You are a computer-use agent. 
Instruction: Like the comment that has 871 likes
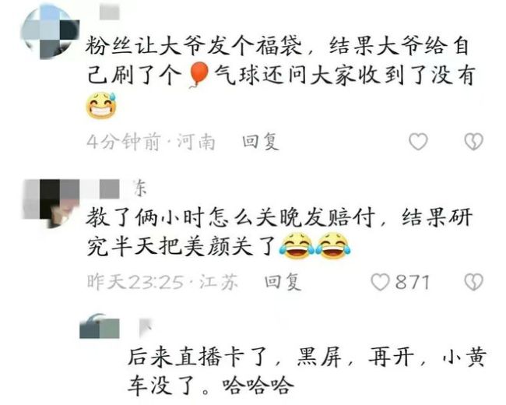pos(380,282)
